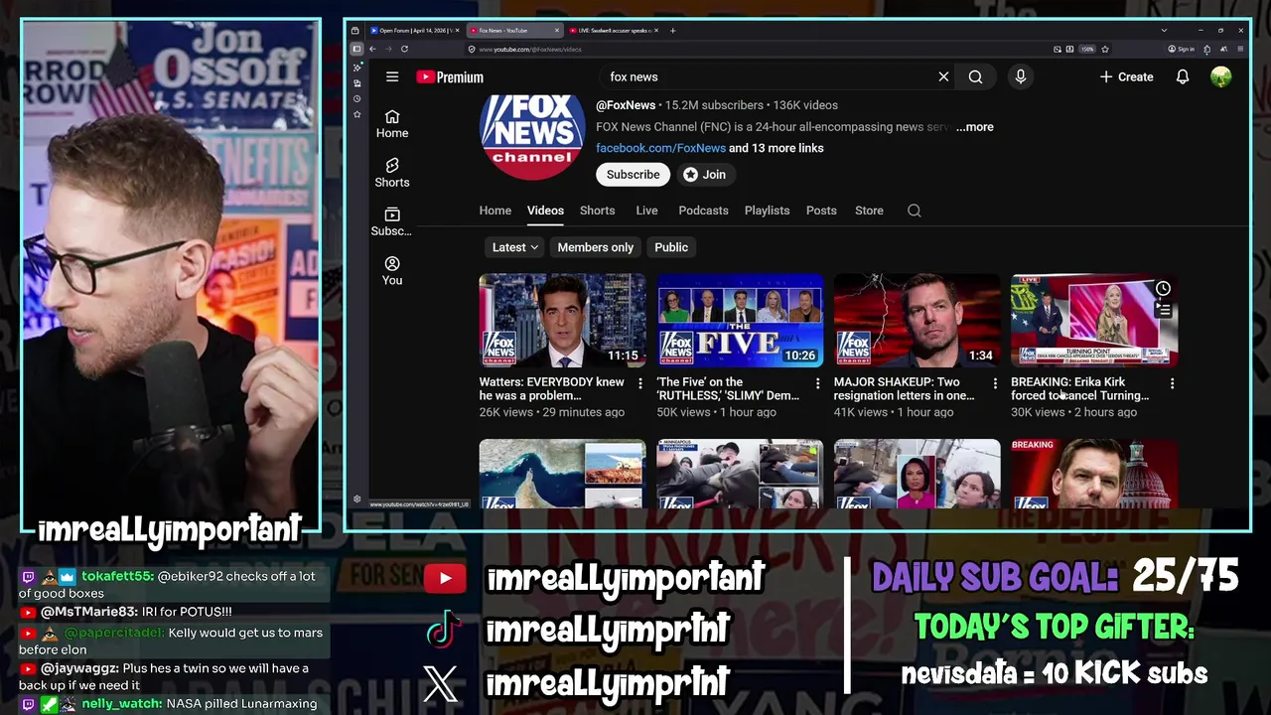
Task: Open the facebook.com/FoxNews link
Action: [660, 148]
